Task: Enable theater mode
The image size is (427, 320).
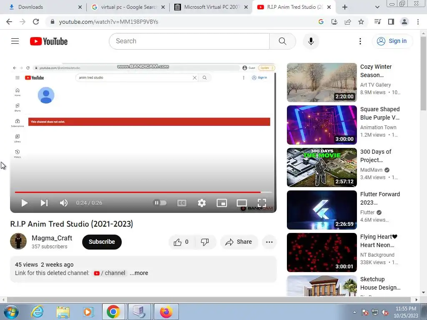Action: 241,203
